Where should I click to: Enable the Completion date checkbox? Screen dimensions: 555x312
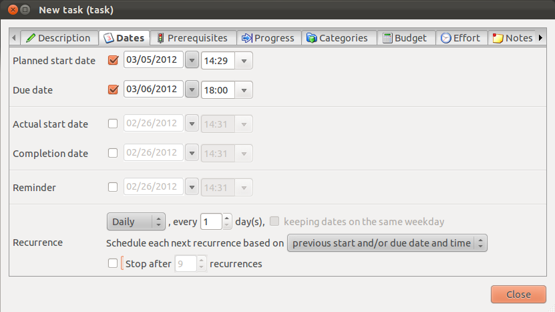113,153
